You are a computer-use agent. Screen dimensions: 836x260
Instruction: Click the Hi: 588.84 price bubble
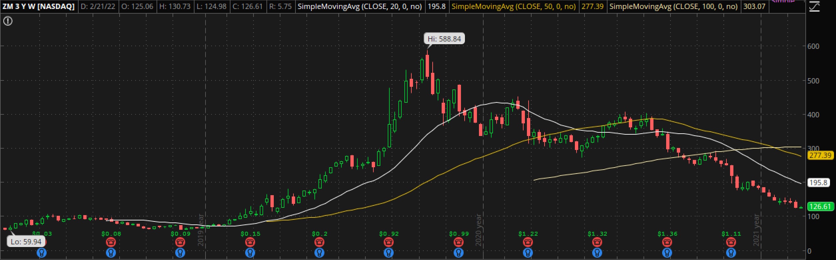point(444,39)
